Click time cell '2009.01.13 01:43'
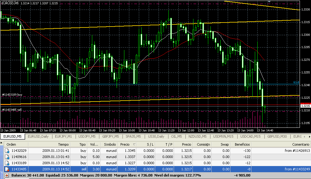This screenshot has width=311, height=179. (x=56, y=157)
